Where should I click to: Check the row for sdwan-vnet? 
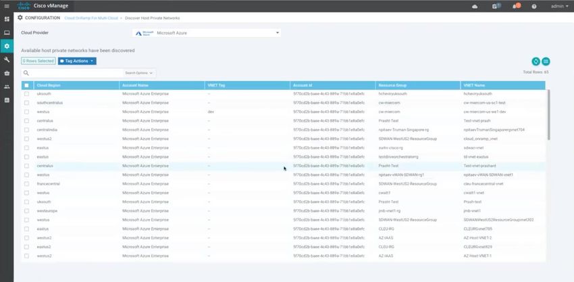(26, 148)
